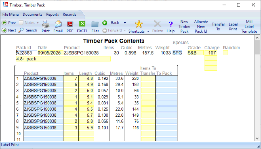The image size is (261, 149).
Task: Click the Random field box
Action: (x=225, y=53)
